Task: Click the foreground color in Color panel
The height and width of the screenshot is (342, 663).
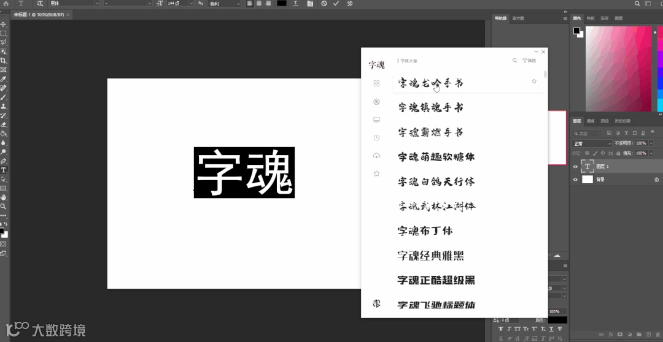Action: [x=576, y=31]
